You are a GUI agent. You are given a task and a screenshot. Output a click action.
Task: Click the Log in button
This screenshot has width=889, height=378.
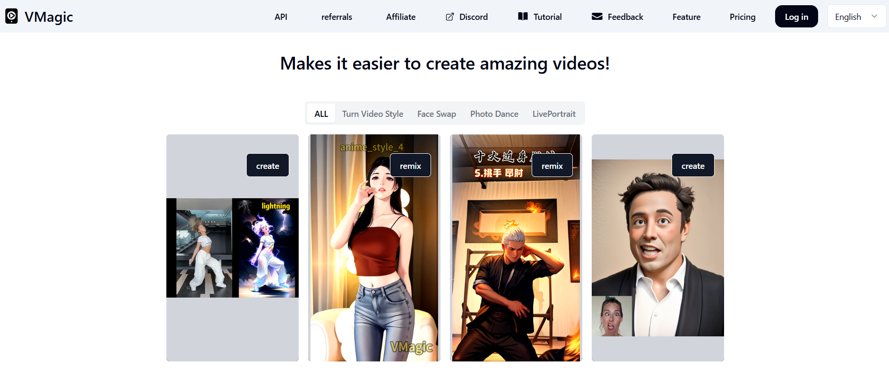click(796, 17)
